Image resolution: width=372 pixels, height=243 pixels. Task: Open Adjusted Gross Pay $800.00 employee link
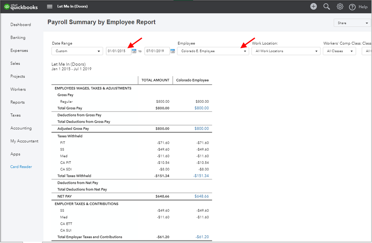click(x=202, y=128)
